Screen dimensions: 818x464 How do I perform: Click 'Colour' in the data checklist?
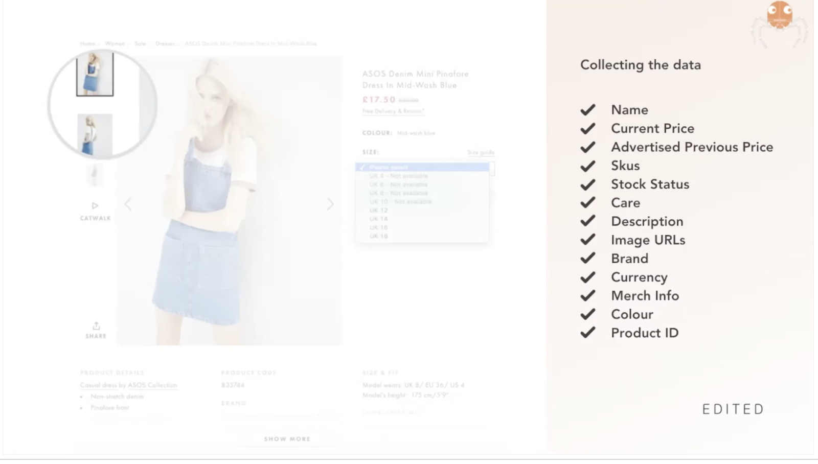tap(632, 314)
